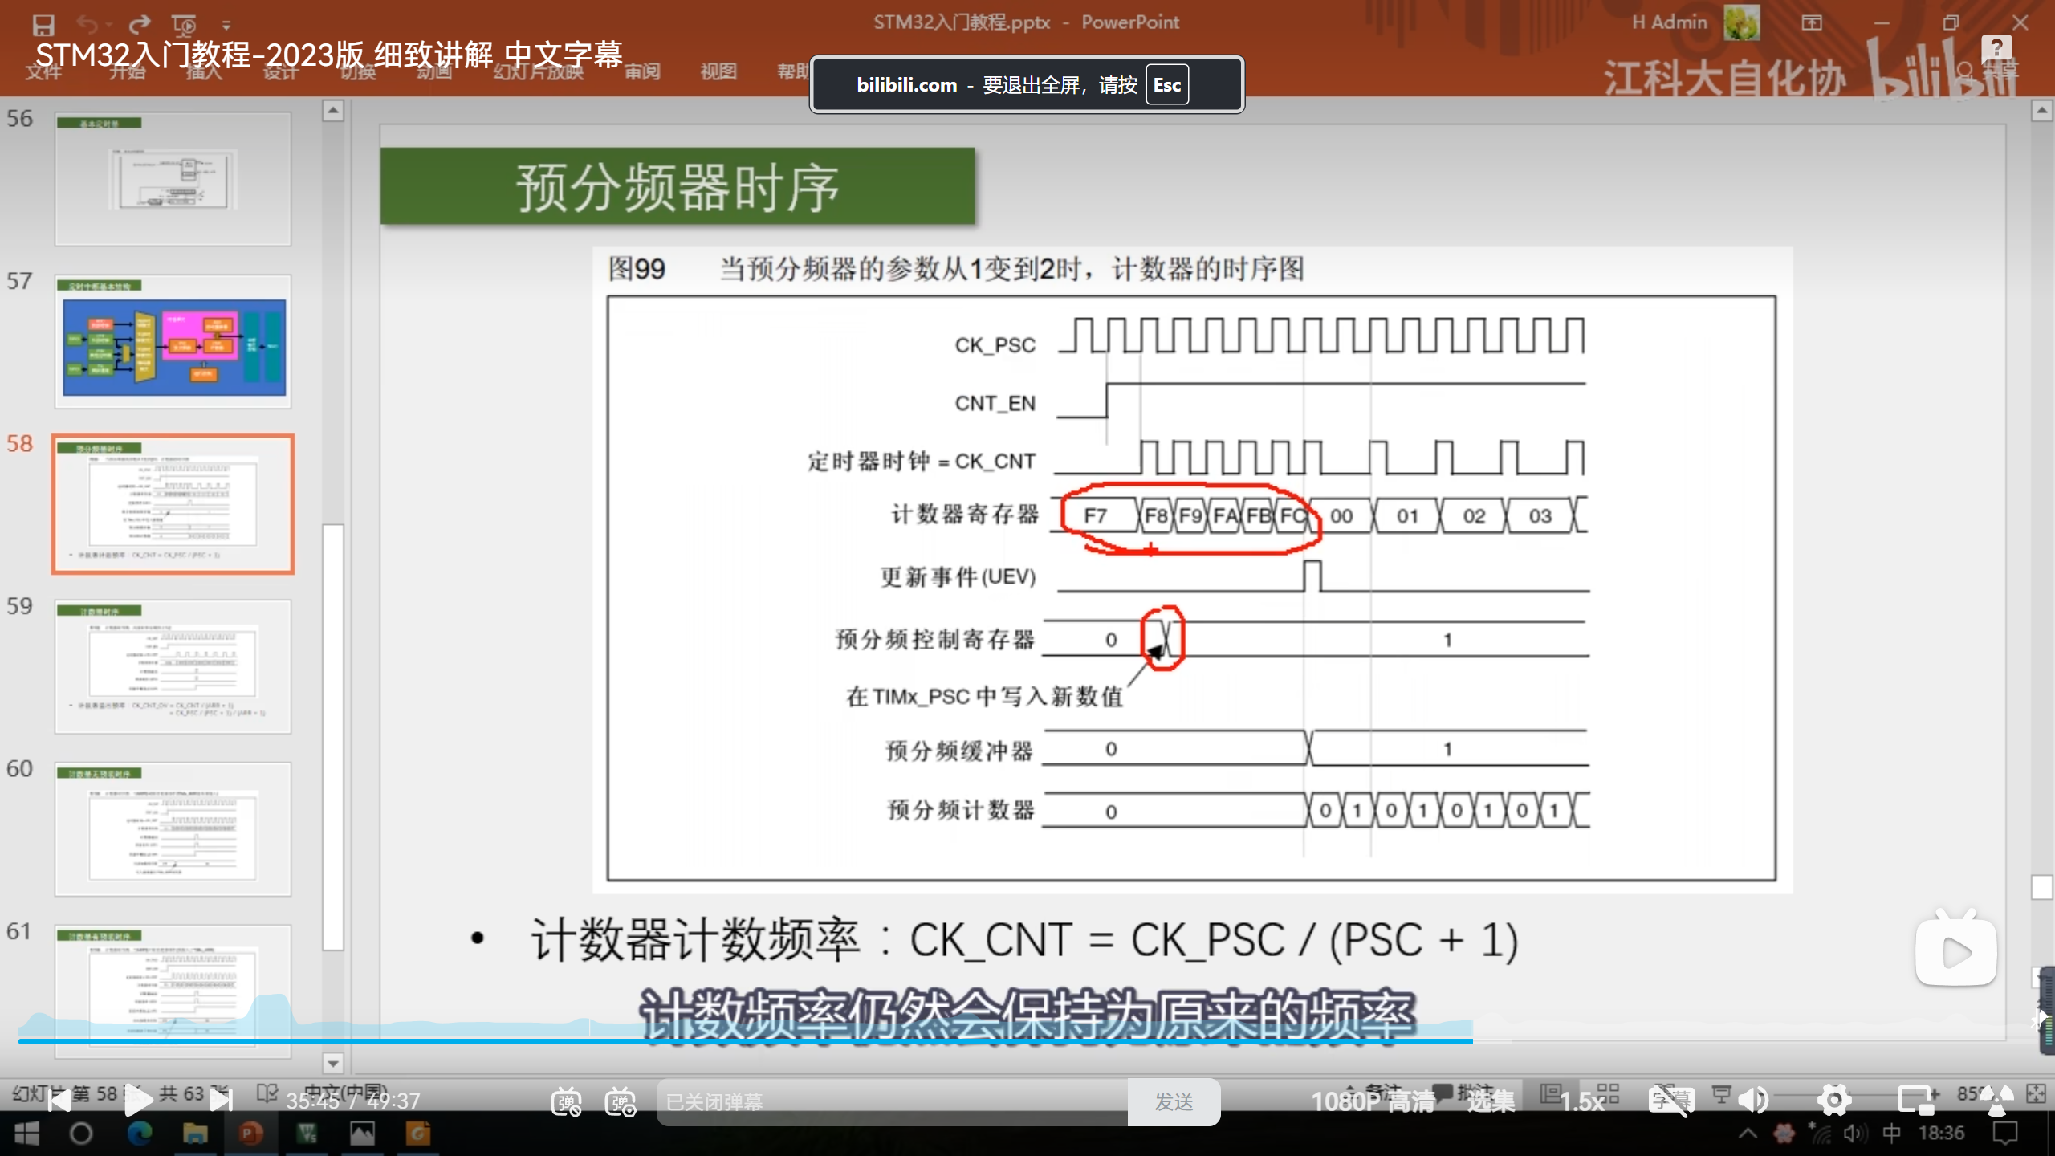Open 1080P 高清 quality selector
The width and height of the screenshot is (2055, 1156).
pos(1373,1101)
